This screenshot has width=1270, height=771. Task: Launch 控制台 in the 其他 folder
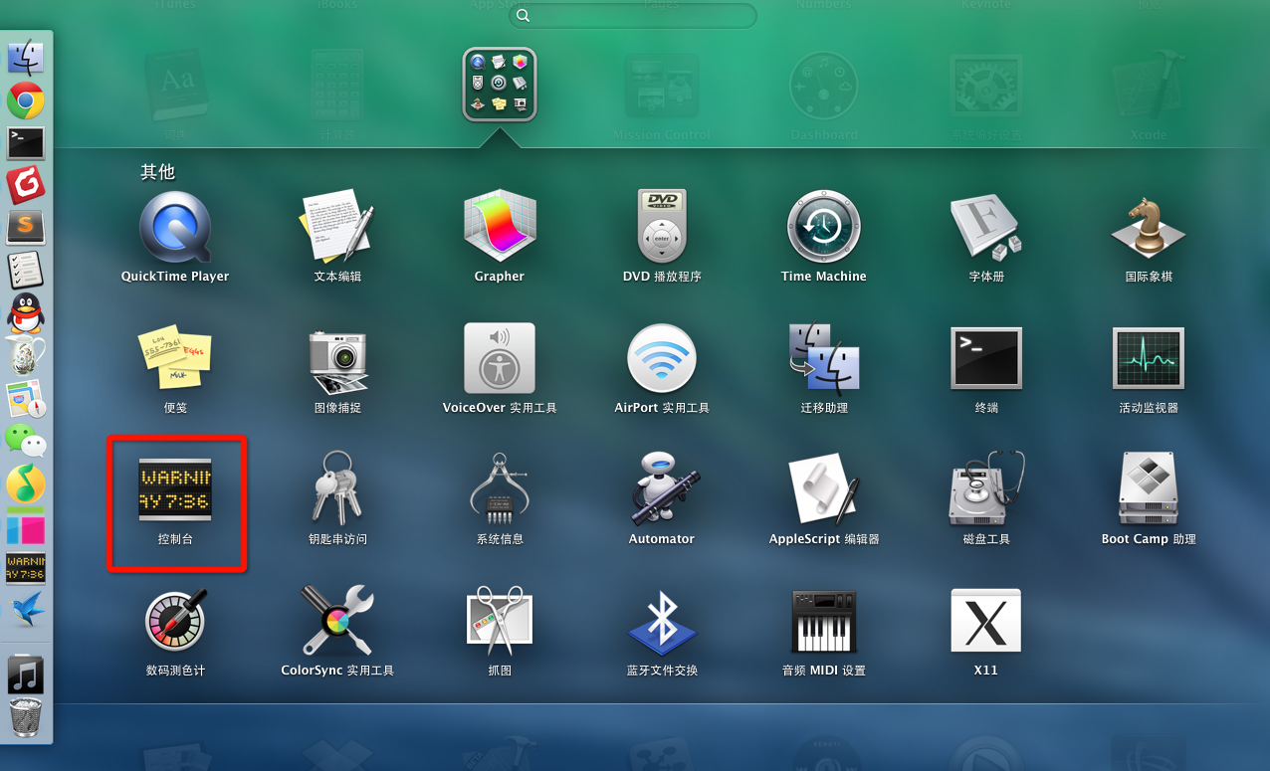point(175,489)
